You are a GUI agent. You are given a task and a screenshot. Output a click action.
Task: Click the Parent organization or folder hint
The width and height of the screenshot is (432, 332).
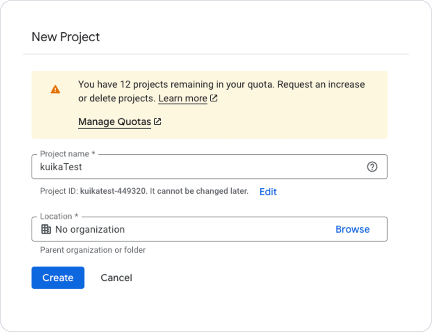pyautogui.click(x=93, y=250)
